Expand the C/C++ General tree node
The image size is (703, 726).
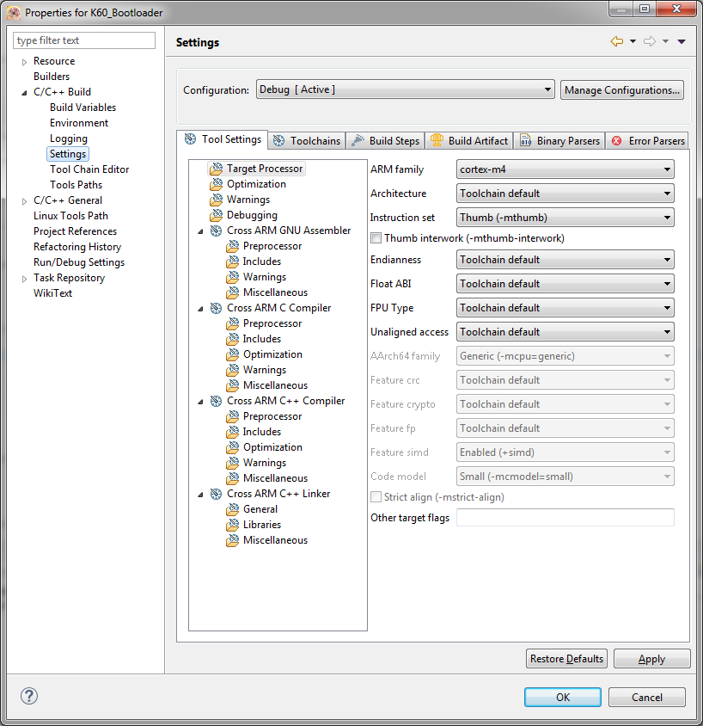click(x=24, y=201)
